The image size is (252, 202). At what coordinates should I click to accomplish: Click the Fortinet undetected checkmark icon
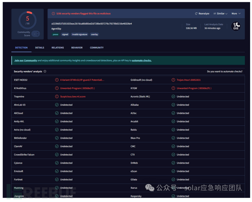click(x=57, y=180)
